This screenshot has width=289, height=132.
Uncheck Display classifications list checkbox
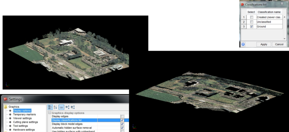[x=122, y=120]
